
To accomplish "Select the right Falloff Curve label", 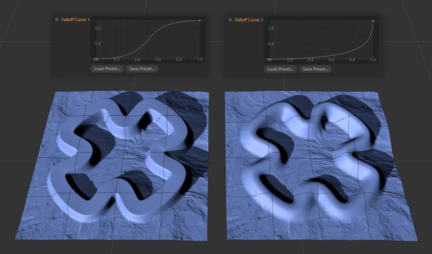I will point(247,20).
